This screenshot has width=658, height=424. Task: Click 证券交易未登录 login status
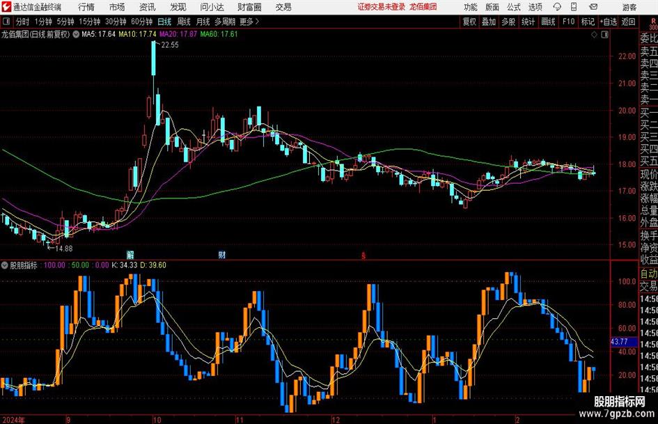click(x=382, y=7)
